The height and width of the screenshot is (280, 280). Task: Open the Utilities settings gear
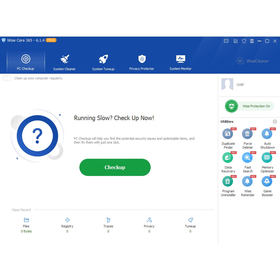click(x=275, y=122)
